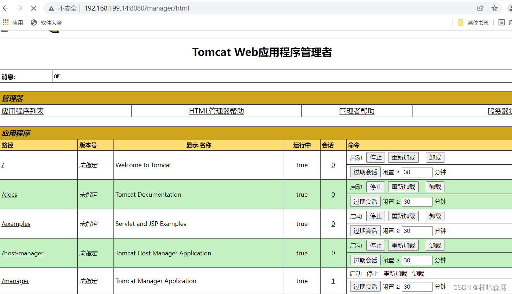Image resolution: width=512 pixels, height=294 pixels.
Task: Open session count for root application
Action: coord(333,165)
